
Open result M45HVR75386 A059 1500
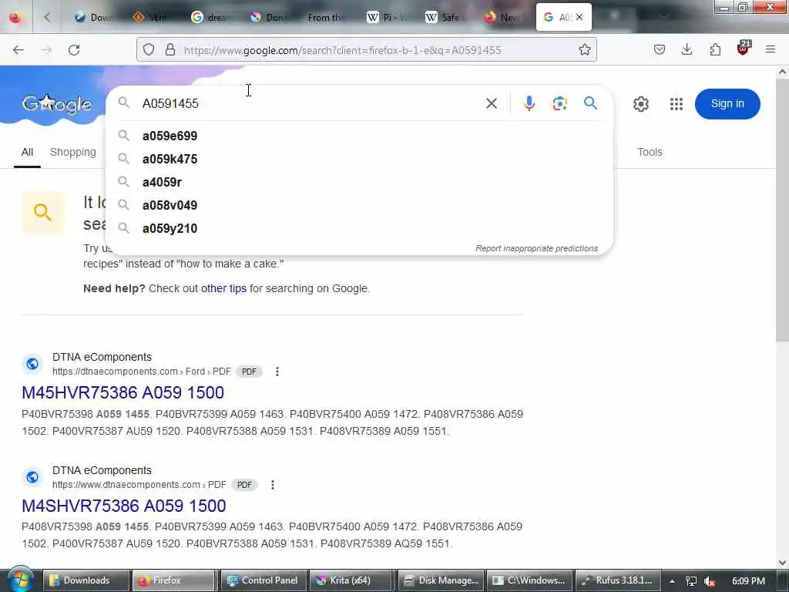point(123,392)
